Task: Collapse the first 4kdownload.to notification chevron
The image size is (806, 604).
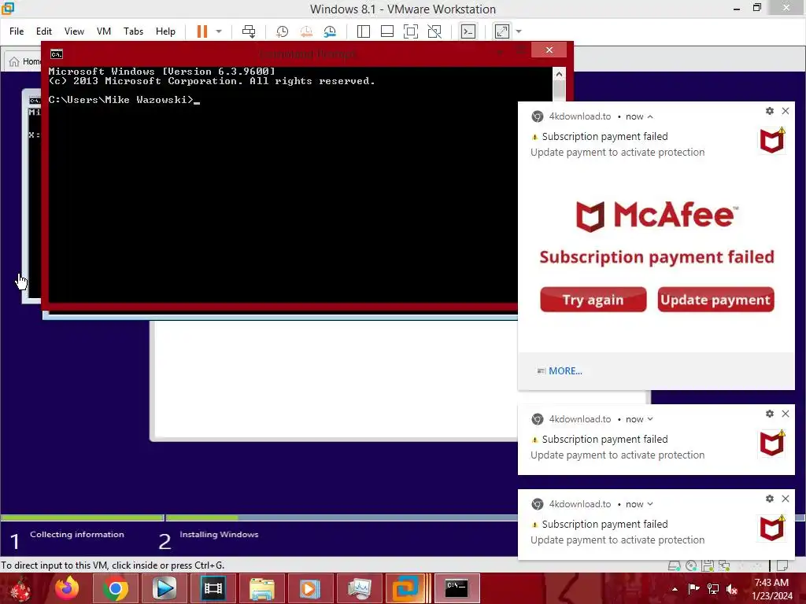Action: tap(650, 116)
